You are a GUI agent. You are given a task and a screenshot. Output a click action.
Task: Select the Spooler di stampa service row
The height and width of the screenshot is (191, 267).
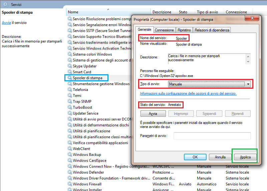pyautogui.click(x=87, y=78)
